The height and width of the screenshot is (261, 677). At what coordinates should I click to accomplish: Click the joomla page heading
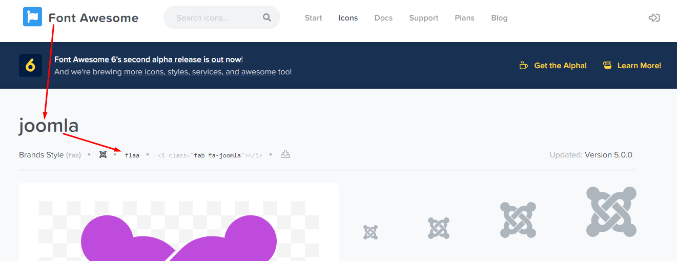(x=49, y=126)
